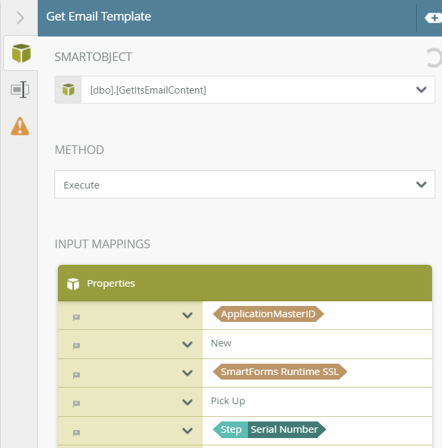Collapse the panel with the arrow icon
The height and width of the screenshot is (448, 442).
(20, 18)
